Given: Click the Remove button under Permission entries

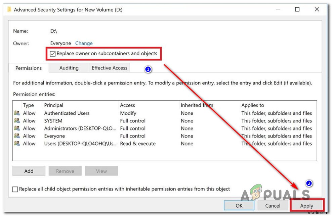Looking at the screenshot, I should (x=65, y=171).
